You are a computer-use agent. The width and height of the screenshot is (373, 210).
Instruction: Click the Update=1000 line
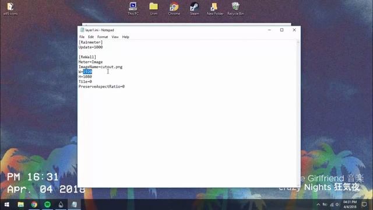[x=91, y=47]
